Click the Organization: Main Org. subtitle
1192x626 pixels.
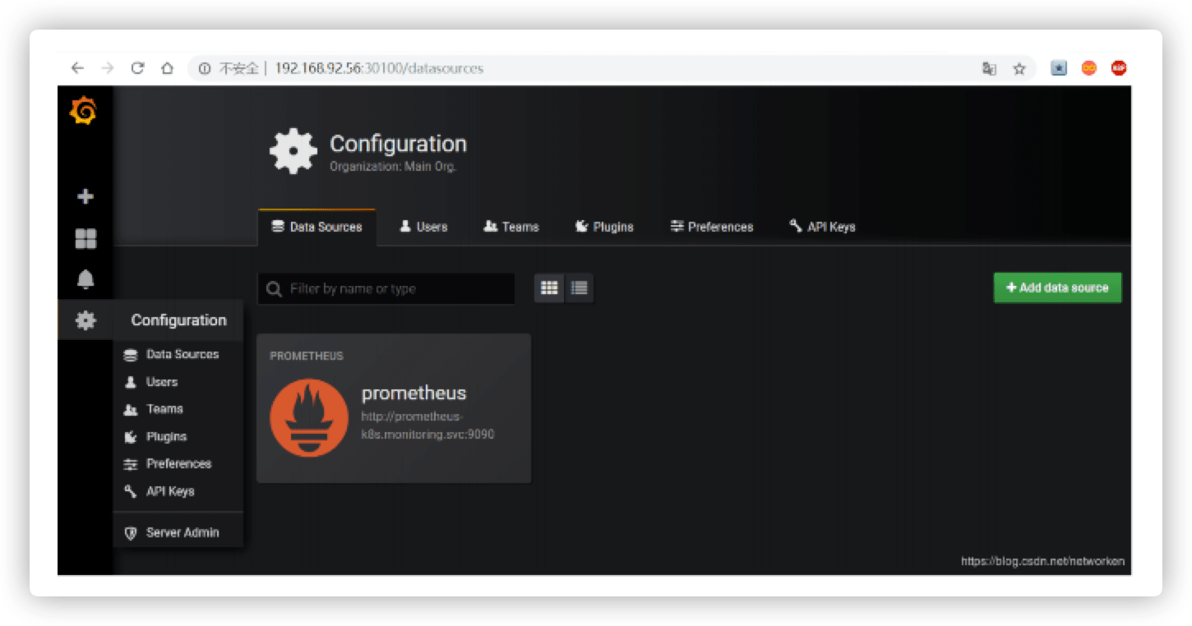tap(393, 167)
